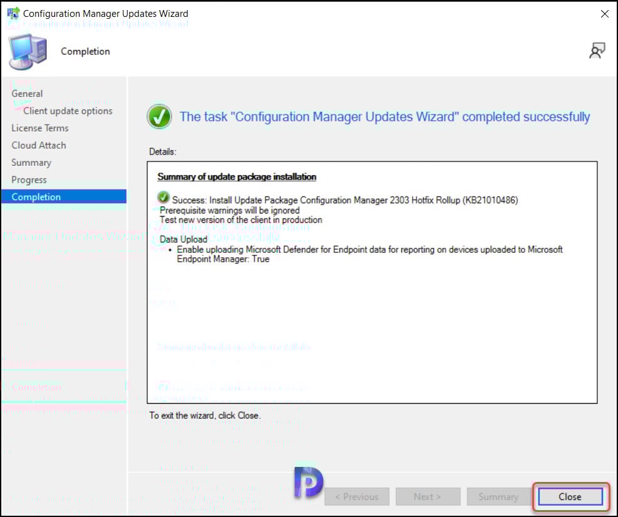Click the blue task completed successfully heading
618x517 pixels.
click(384, 117)
